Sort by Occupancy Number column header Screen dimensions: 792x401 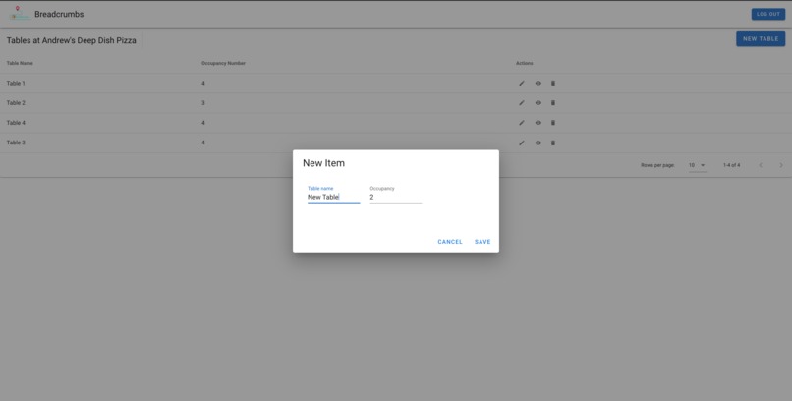pos(223,63)
